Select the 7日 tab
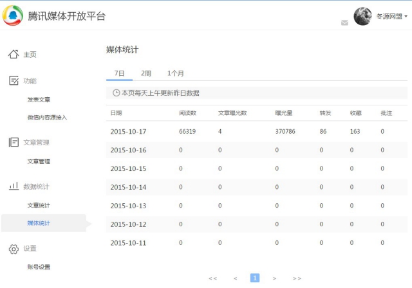This screenshot has height=288, width=412. coord(119,73)
